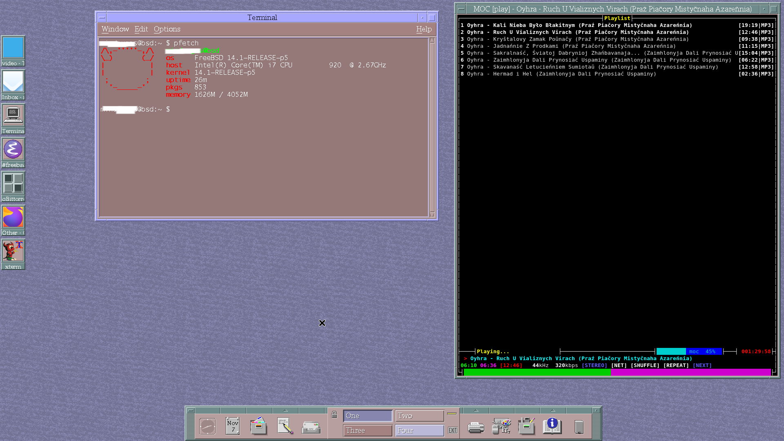Image resolution: width=784 pixels, height=441 pixels.
Task: Open the Mailer inbox tray icon
Action: point(311,428)
